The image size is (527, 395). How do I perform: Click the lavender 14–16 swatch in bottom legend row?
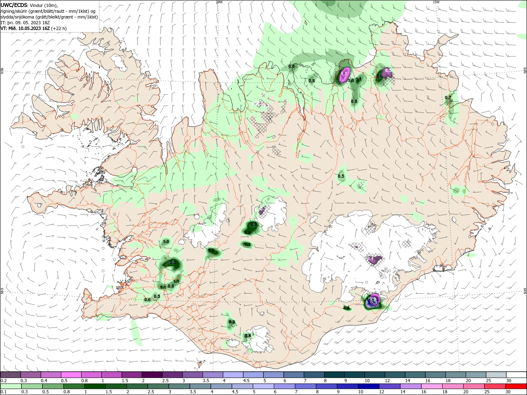pos(411,386)
